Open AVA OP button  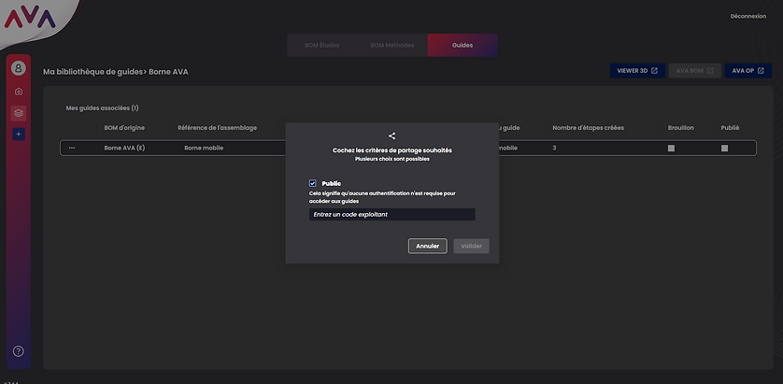(748, 71)
